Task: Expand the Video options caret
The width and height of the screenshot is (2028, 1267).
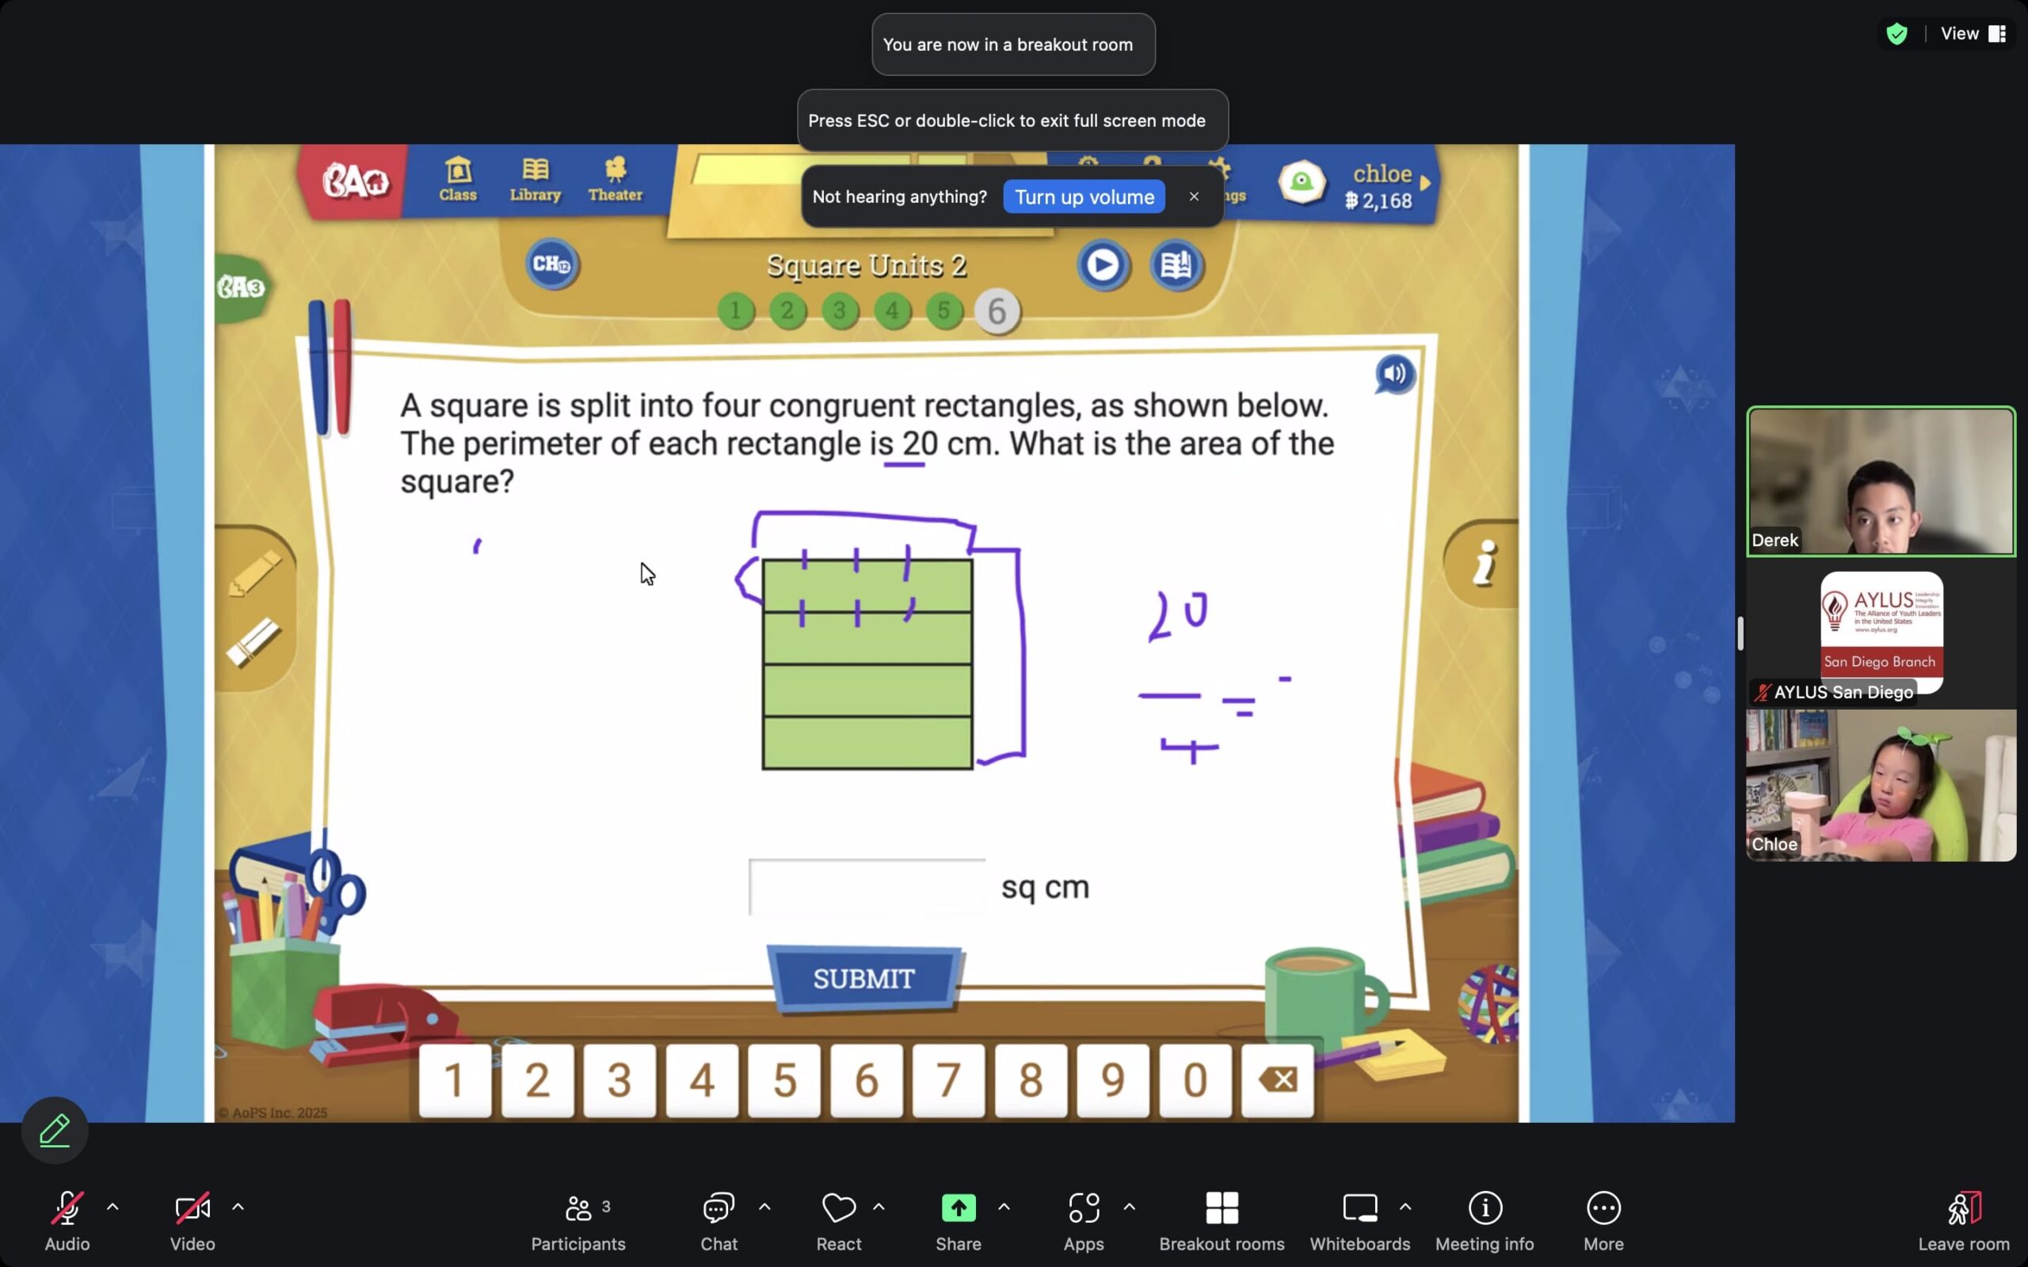Action: coord(238,1207)
